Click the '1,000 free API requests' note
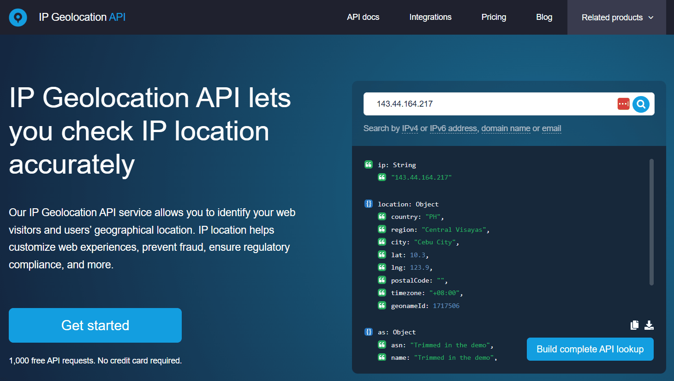The width and height of the screenshot is (674, 381). [95, 361]
